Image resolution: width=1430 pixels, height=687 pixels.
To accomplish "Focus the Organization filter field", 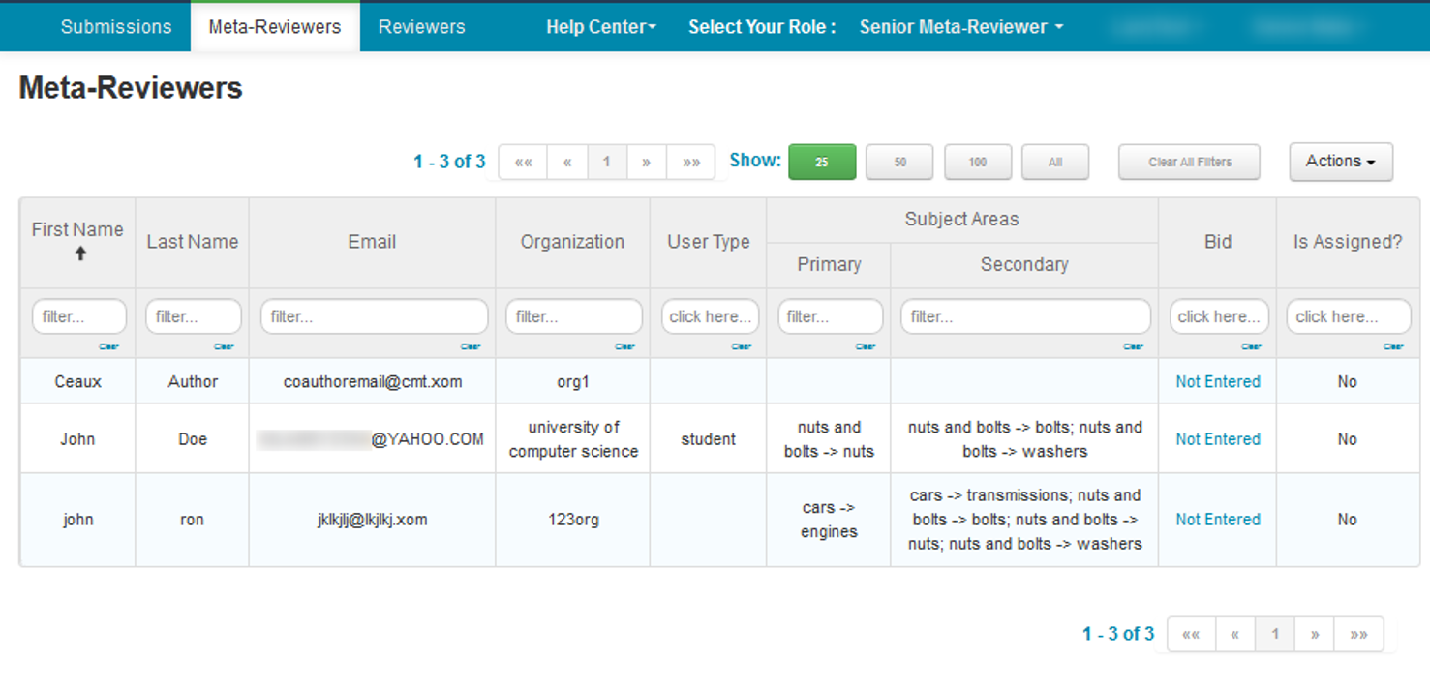I will [x=574, y=316].
